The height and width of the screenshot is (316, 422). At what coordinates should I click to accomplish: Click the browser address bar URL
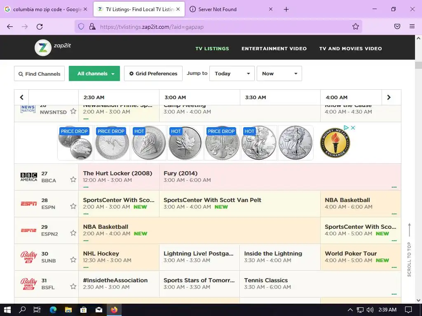(152, 27)
